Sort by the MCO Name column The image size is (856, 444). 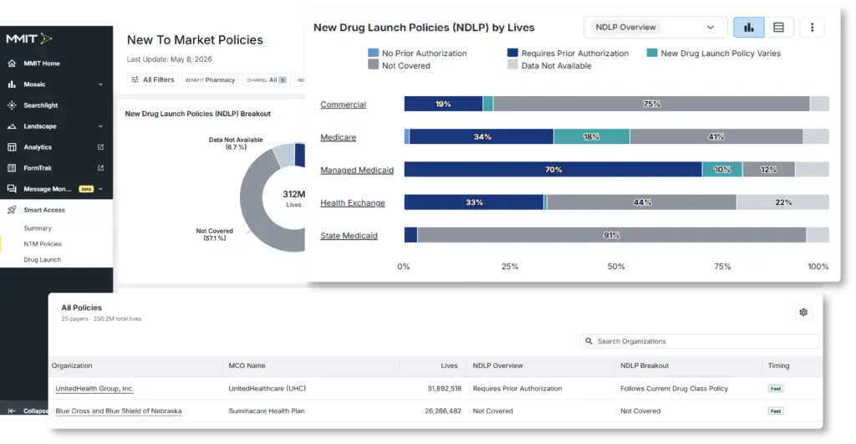pyautogui.click(x=247, y=366)
